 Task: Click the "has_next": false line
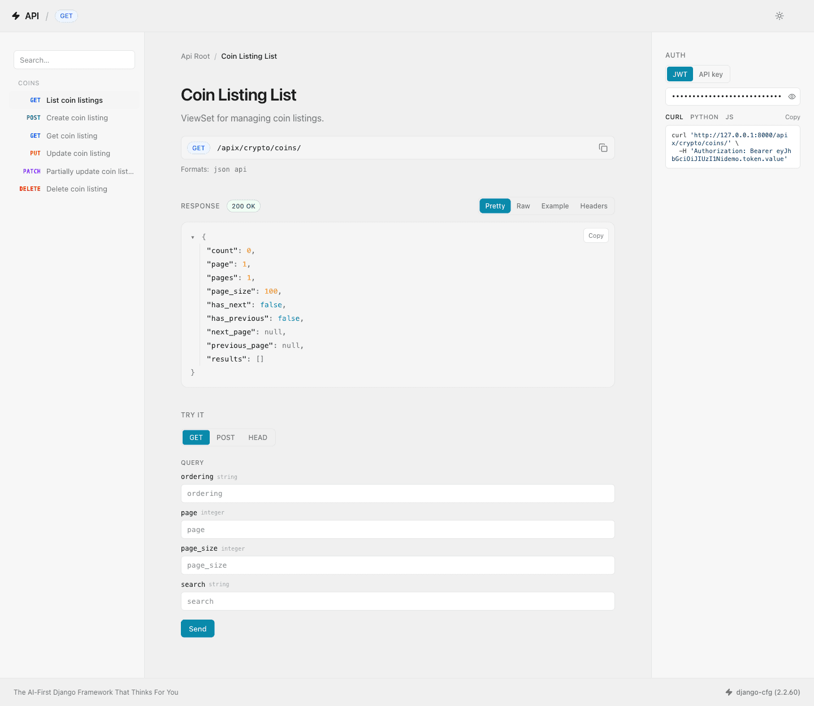246,305
